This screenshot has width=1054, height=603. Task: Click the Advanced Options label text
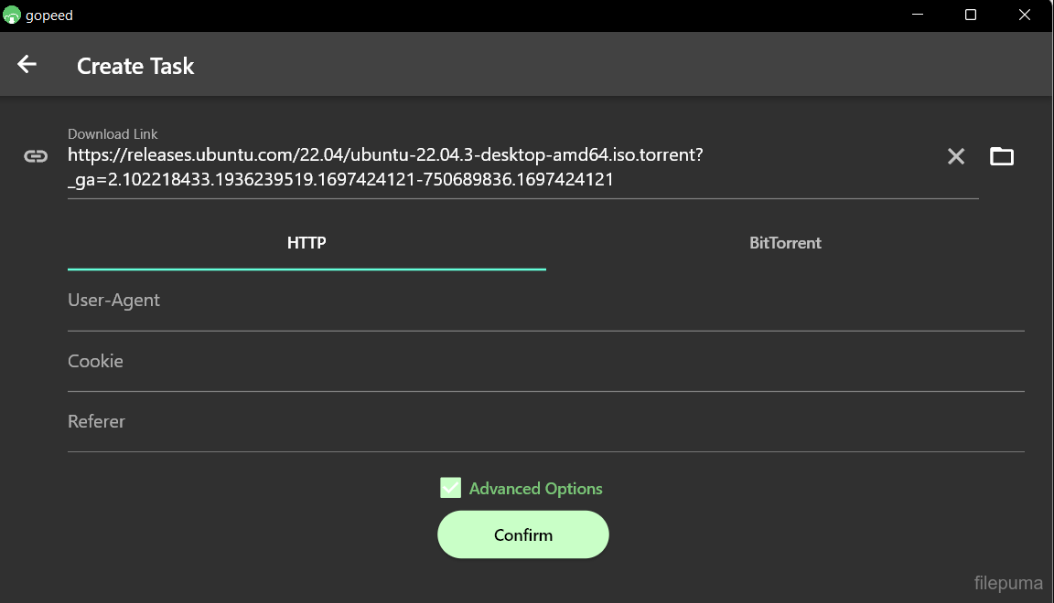tap(535, 489)
